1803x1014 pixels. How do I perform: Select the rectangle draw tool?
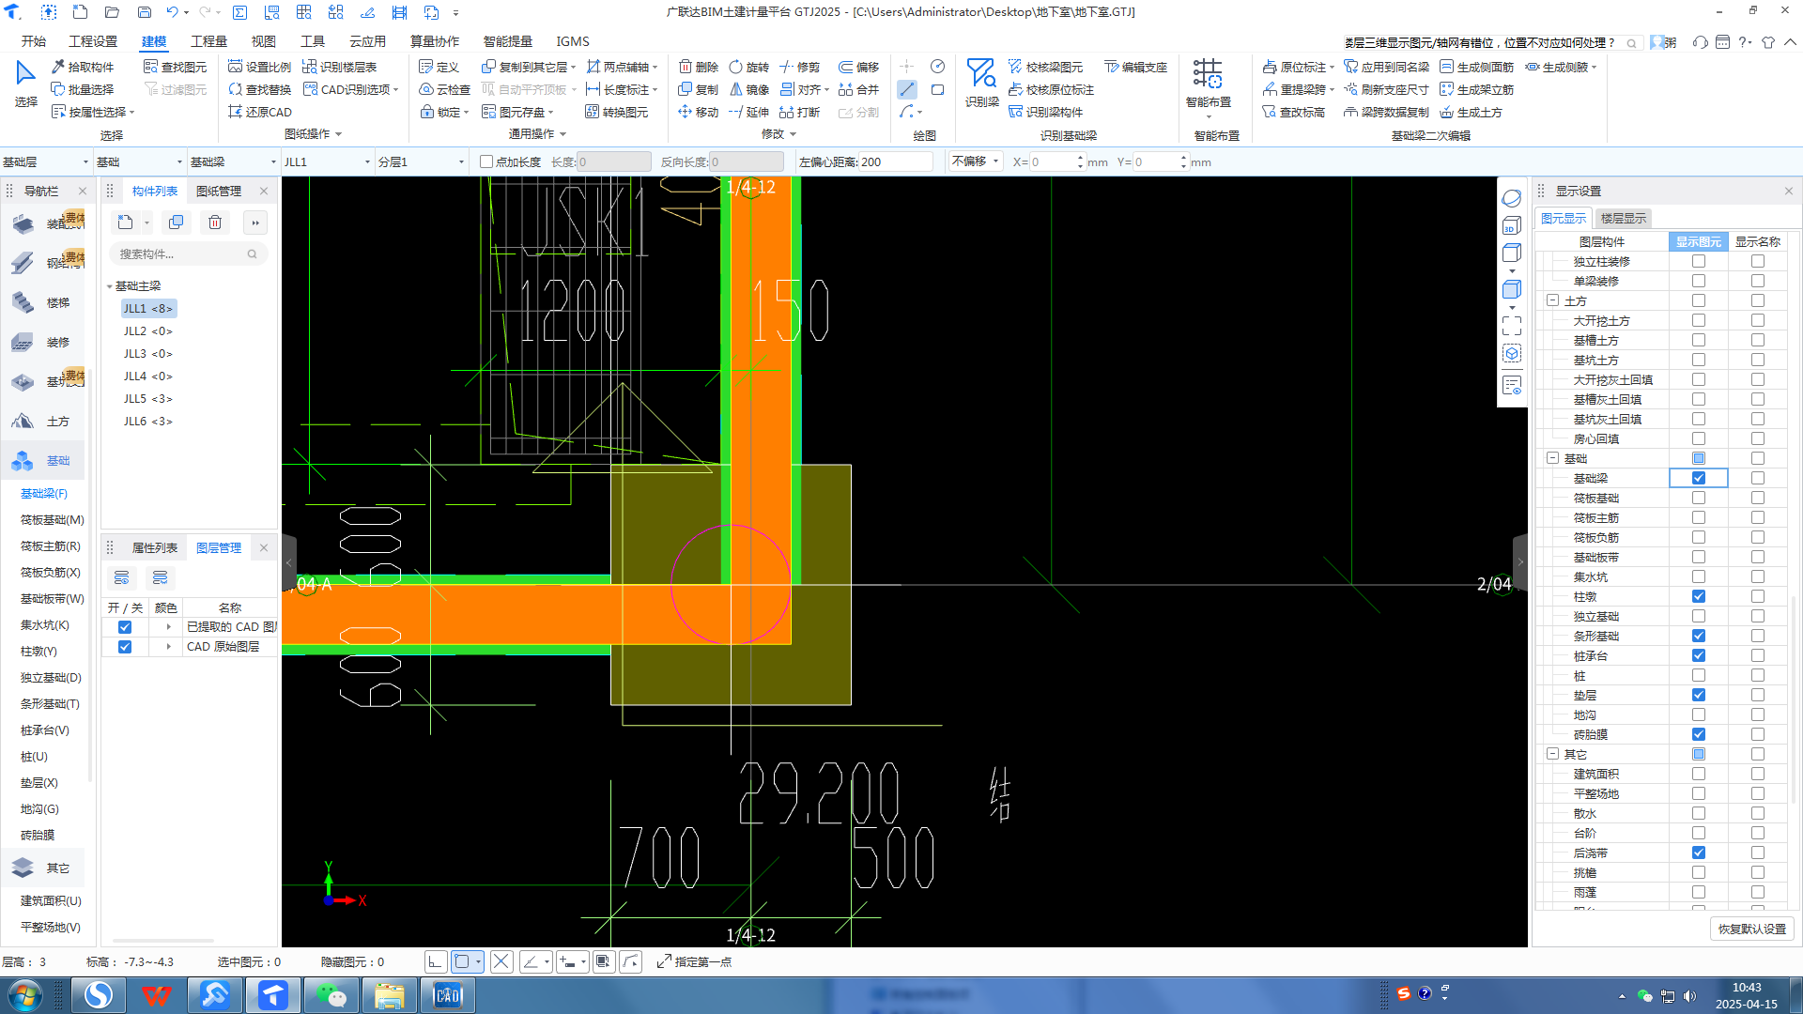click(937, 89)
